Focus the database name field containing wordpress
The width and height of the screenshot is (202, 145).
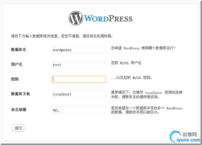79,50
